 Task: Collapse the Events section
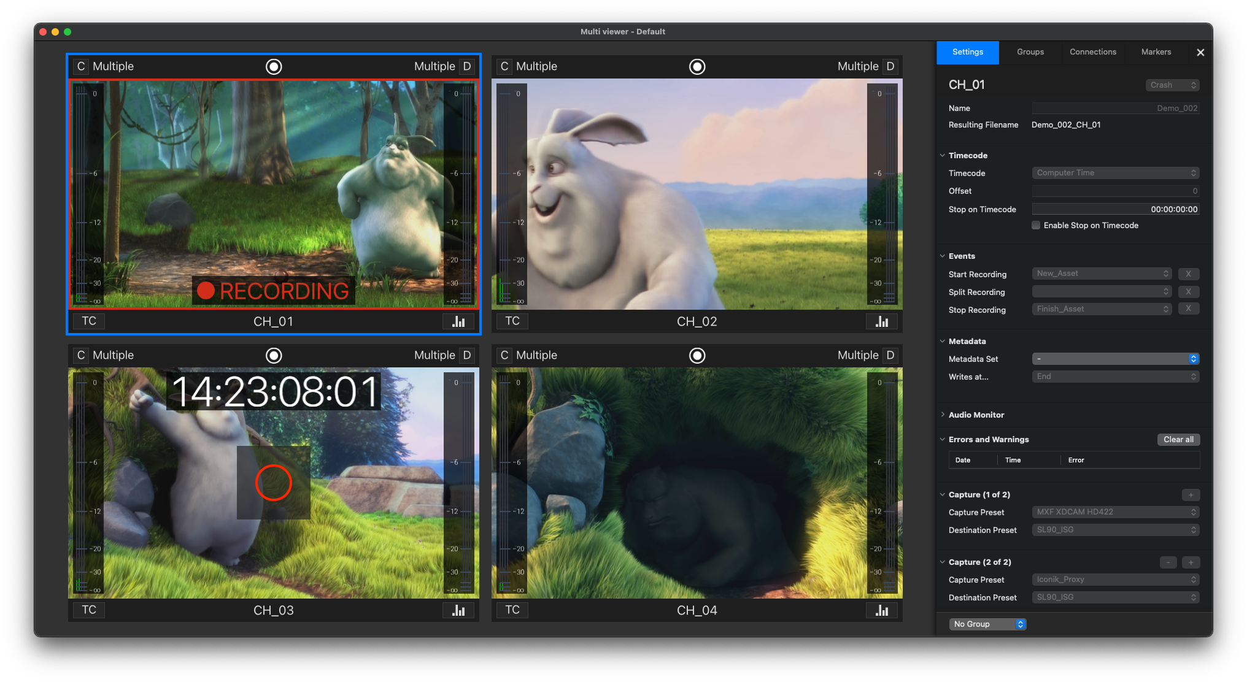[943, 256]
